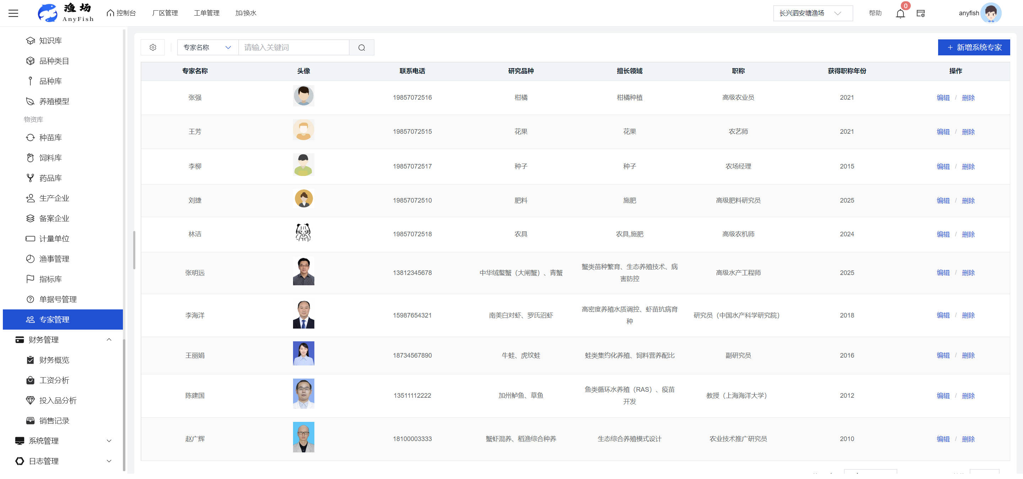Click the search magnifier button

point(361,48)
